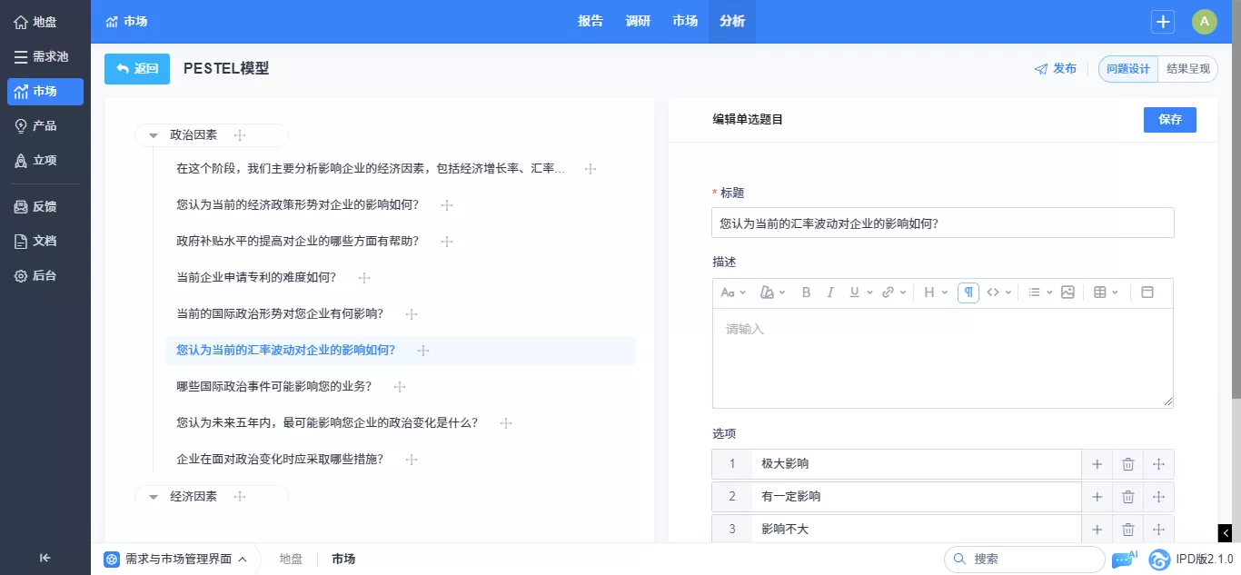Image resolution: width=1241 pixels, height=575 pixels.
Task: Open underline style dropdown arrow
Action: [x=868, y=292]
